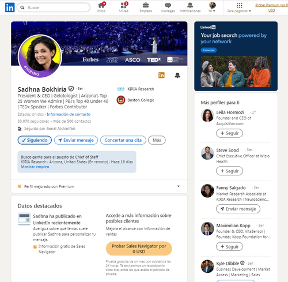The image size is (288, 282).
Task: Click the Busco gente para el puesto de Chief of Staff text
Action: pos(59,157)
